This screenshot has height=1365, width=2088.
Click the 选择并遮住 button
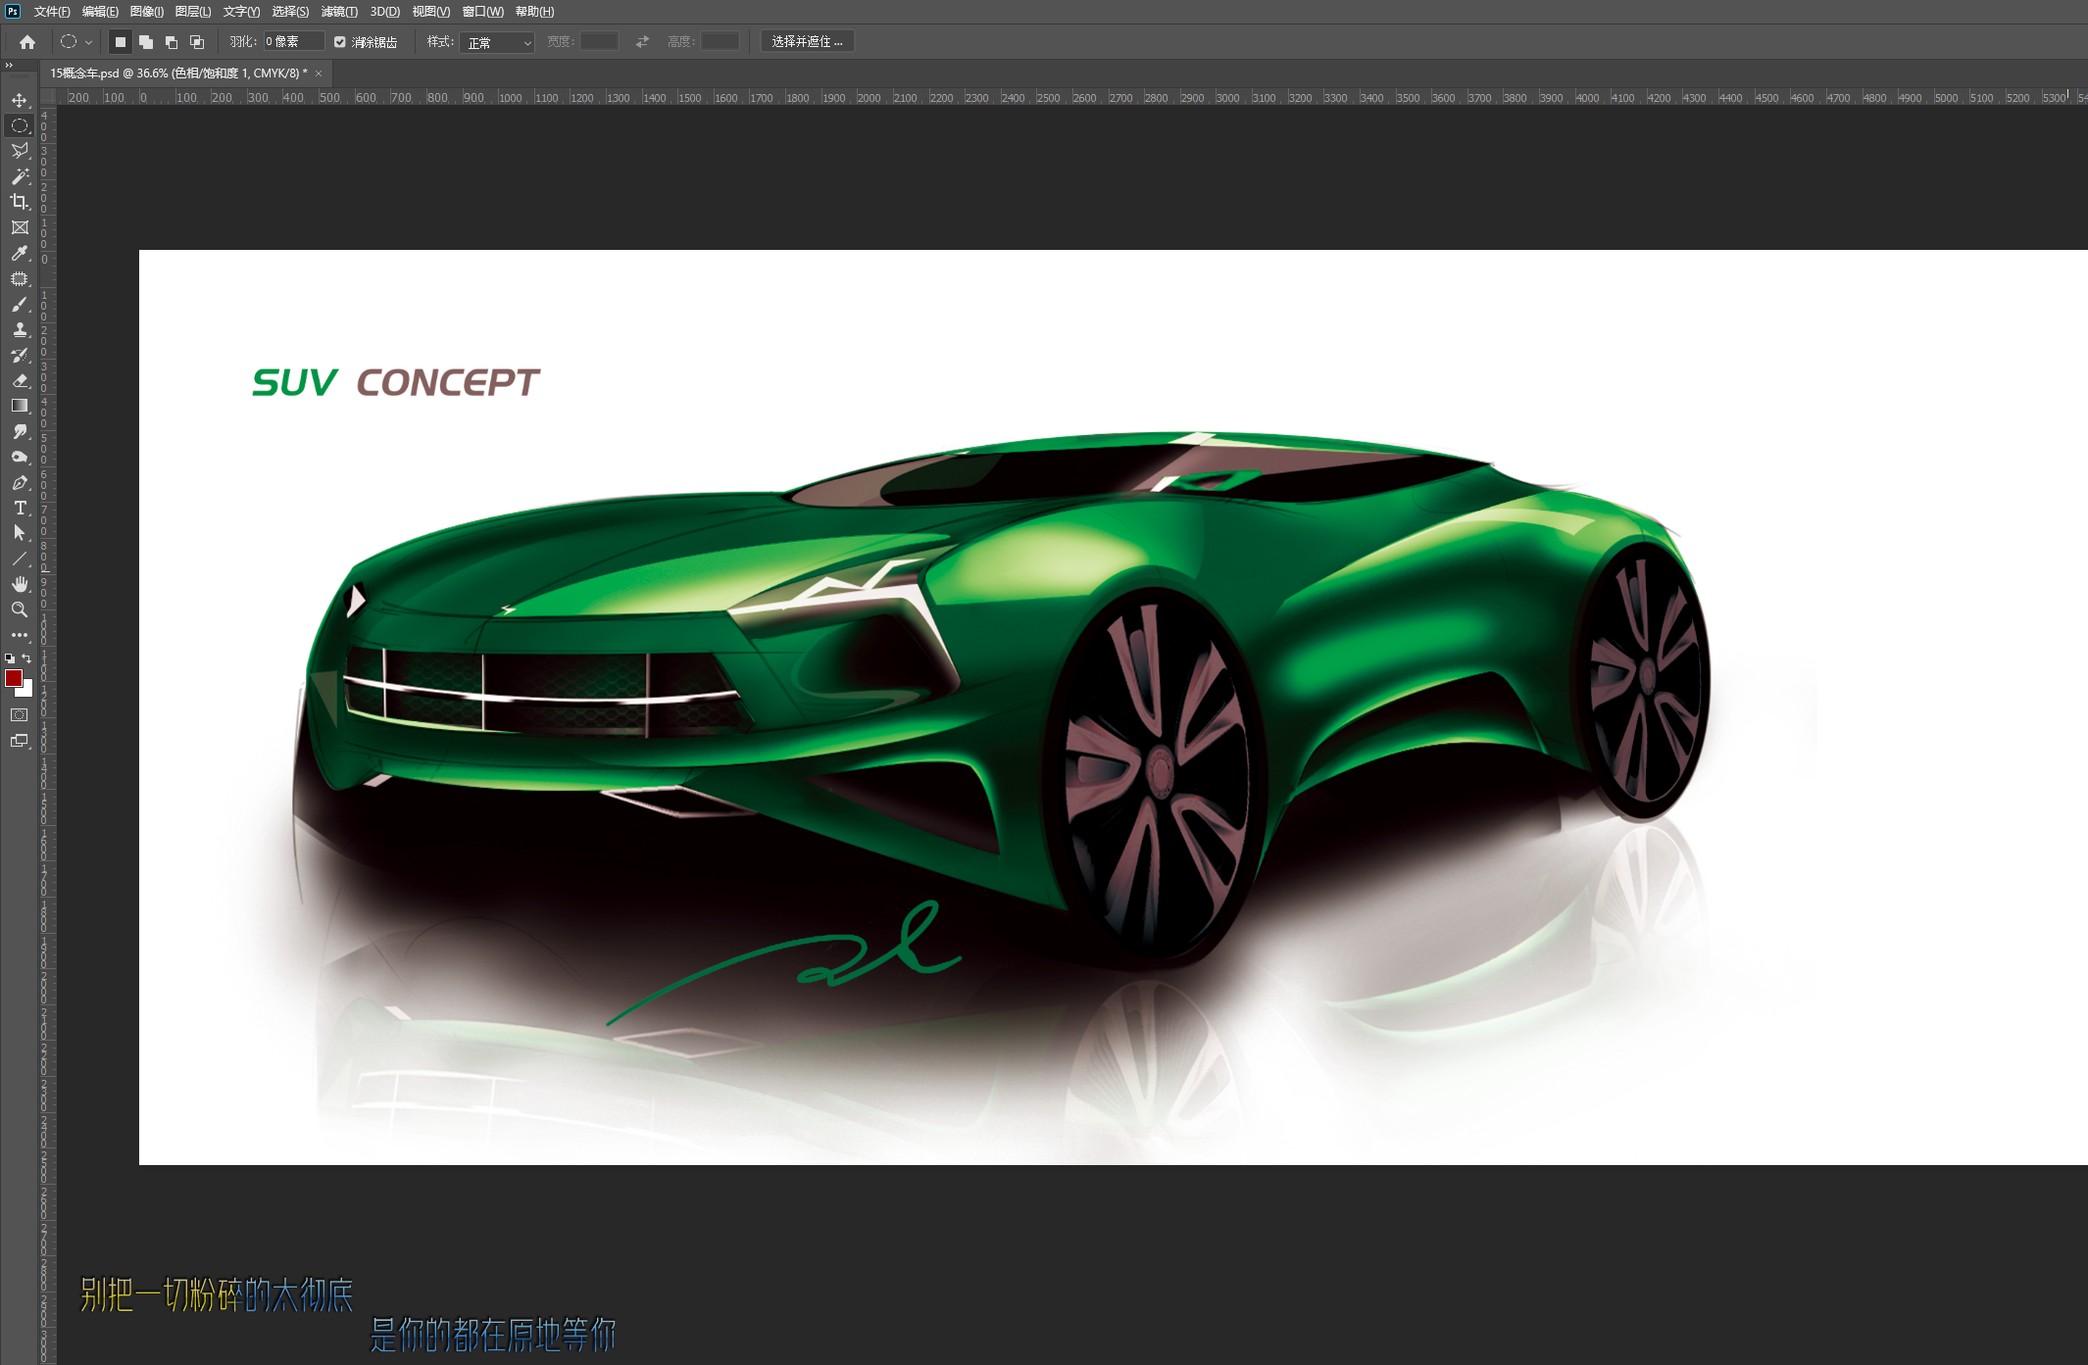[808, 41]
